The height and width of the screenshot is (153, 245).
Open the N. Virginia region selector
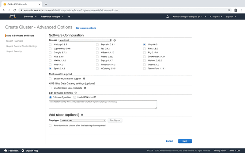pos(216,17)
